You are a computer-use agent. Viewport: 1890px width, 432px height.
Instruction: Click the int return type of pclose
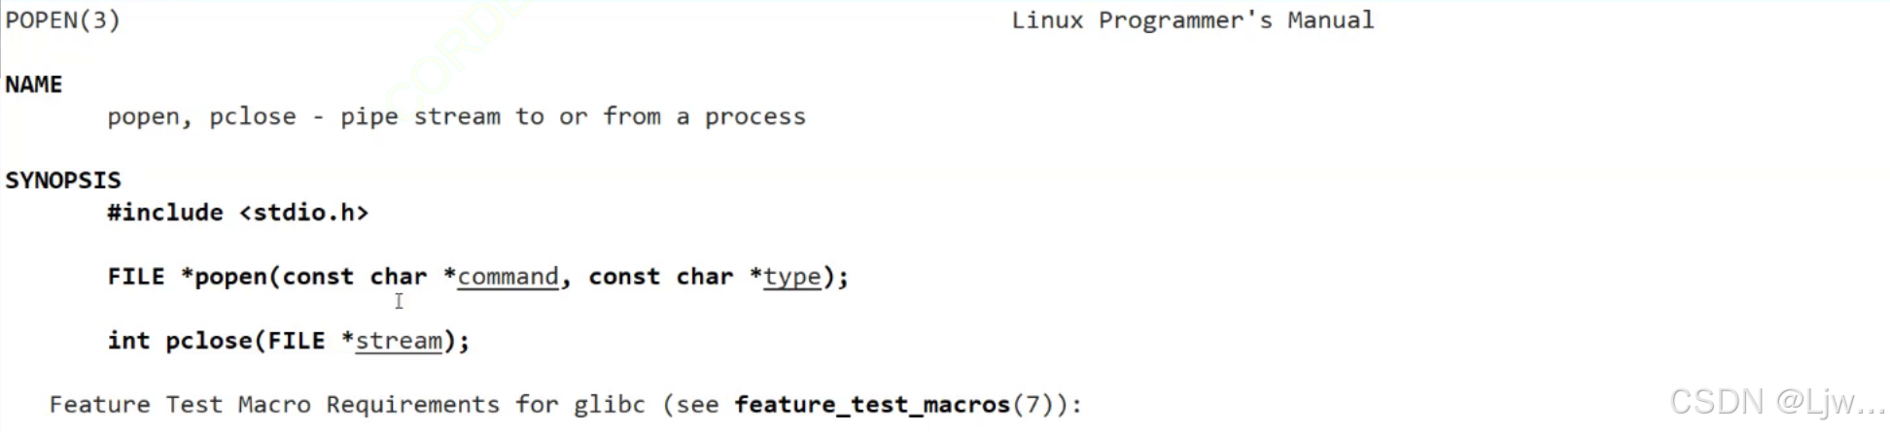pos(128,341)
